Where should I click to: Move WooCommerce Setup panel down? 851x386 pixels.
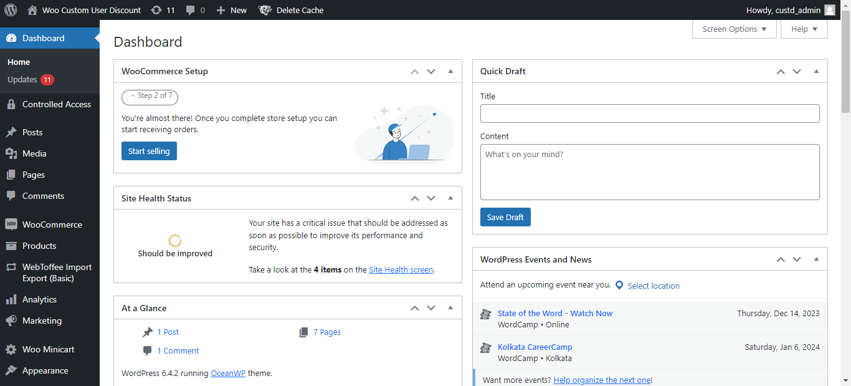click(x=431, y=71)
